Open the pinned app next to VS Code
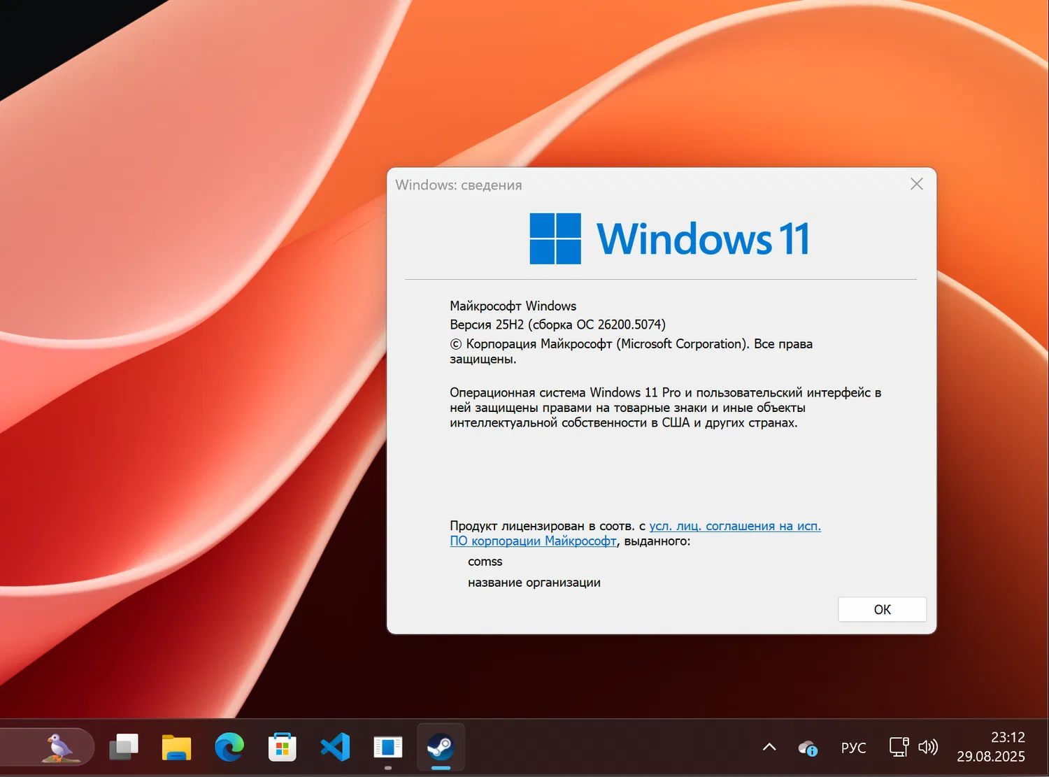The height and width of the screenshot is (777, 1049). coord(389,747)
